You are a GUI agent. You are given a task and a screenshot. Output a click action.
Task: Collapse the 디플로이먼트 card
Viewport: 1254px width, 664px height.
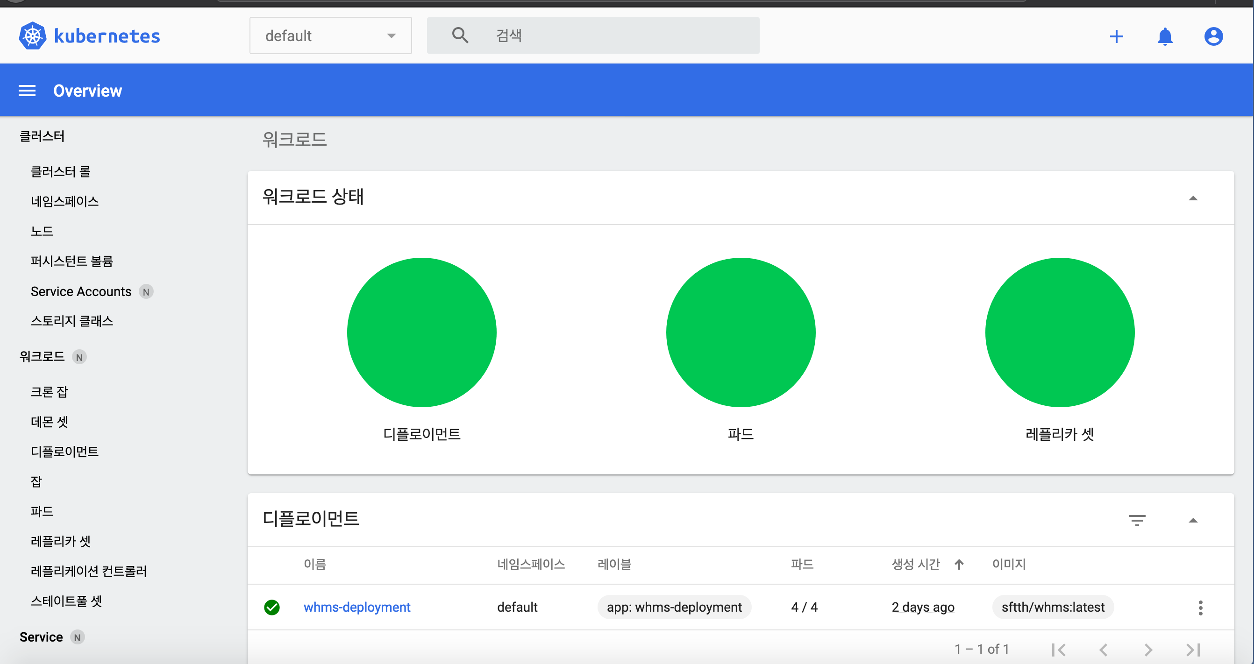coord(1193,520)
